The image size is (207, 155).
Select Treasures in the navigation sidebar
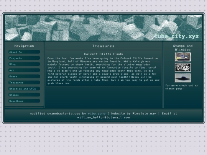click(x=24, y=83)
